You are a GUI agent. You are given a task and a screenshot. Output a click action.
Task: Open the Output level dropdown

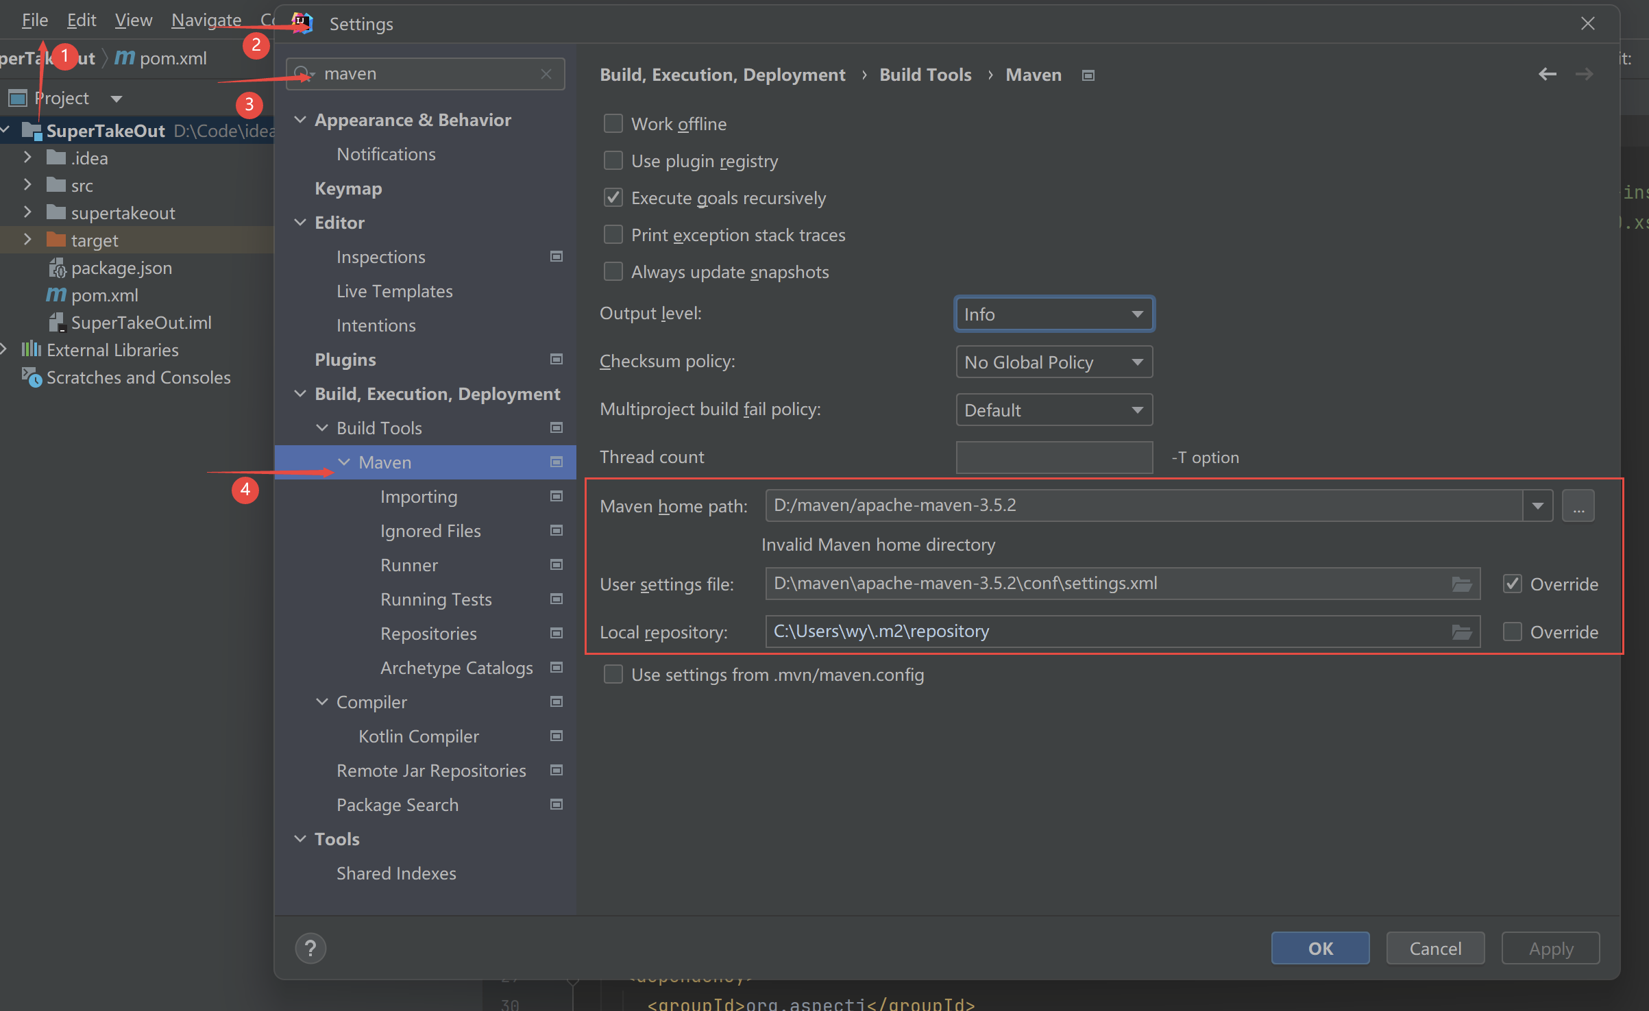[x=1053, y=314]
